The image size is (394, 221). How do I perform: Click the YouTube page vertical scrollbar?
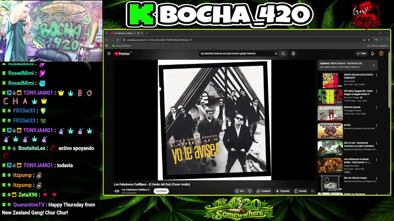point(389,80)
